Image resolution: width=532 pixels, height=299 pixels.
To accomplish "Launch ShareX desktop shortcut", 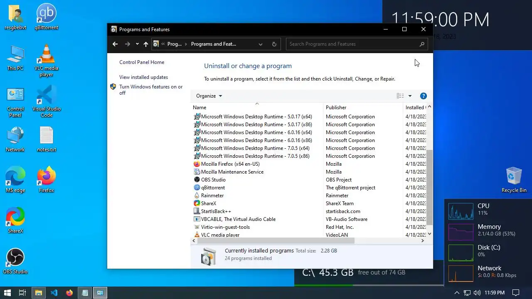I will pos(15,221).
